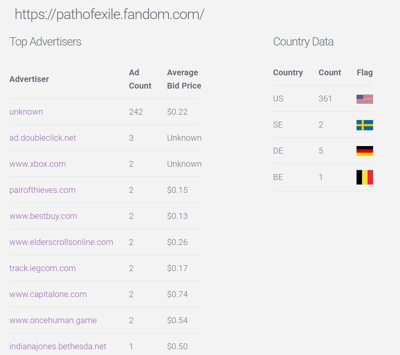Select the track.iegcom.com link
The width and height of the screenshot is (400, 355).
click(x=43, y=268)
